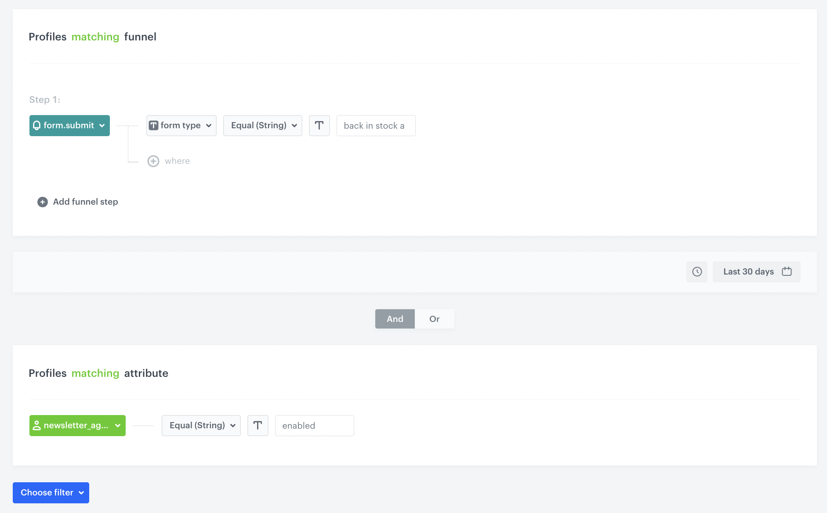Click the plus icon next to where
827x513 pixels.
(153, 161)
